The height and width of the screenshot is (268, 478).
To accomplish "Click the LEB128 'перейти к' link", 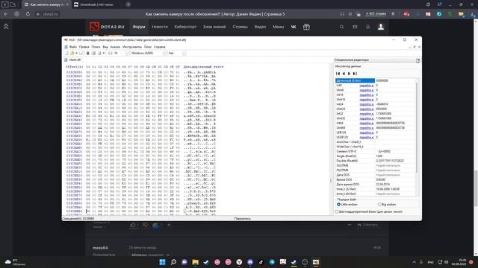I will coord(367,133).
